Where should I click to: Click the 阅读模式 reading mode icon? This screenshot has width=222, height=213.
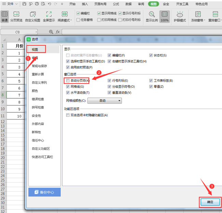(65, 14)
